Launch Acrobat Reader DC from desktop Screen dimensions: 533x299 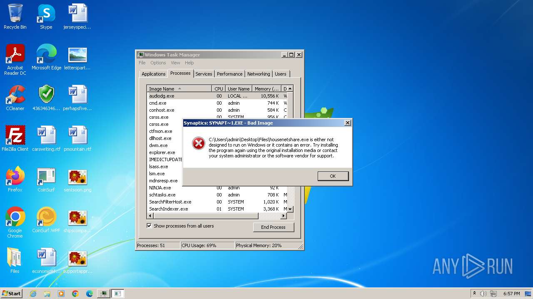[x=15, y=59]
